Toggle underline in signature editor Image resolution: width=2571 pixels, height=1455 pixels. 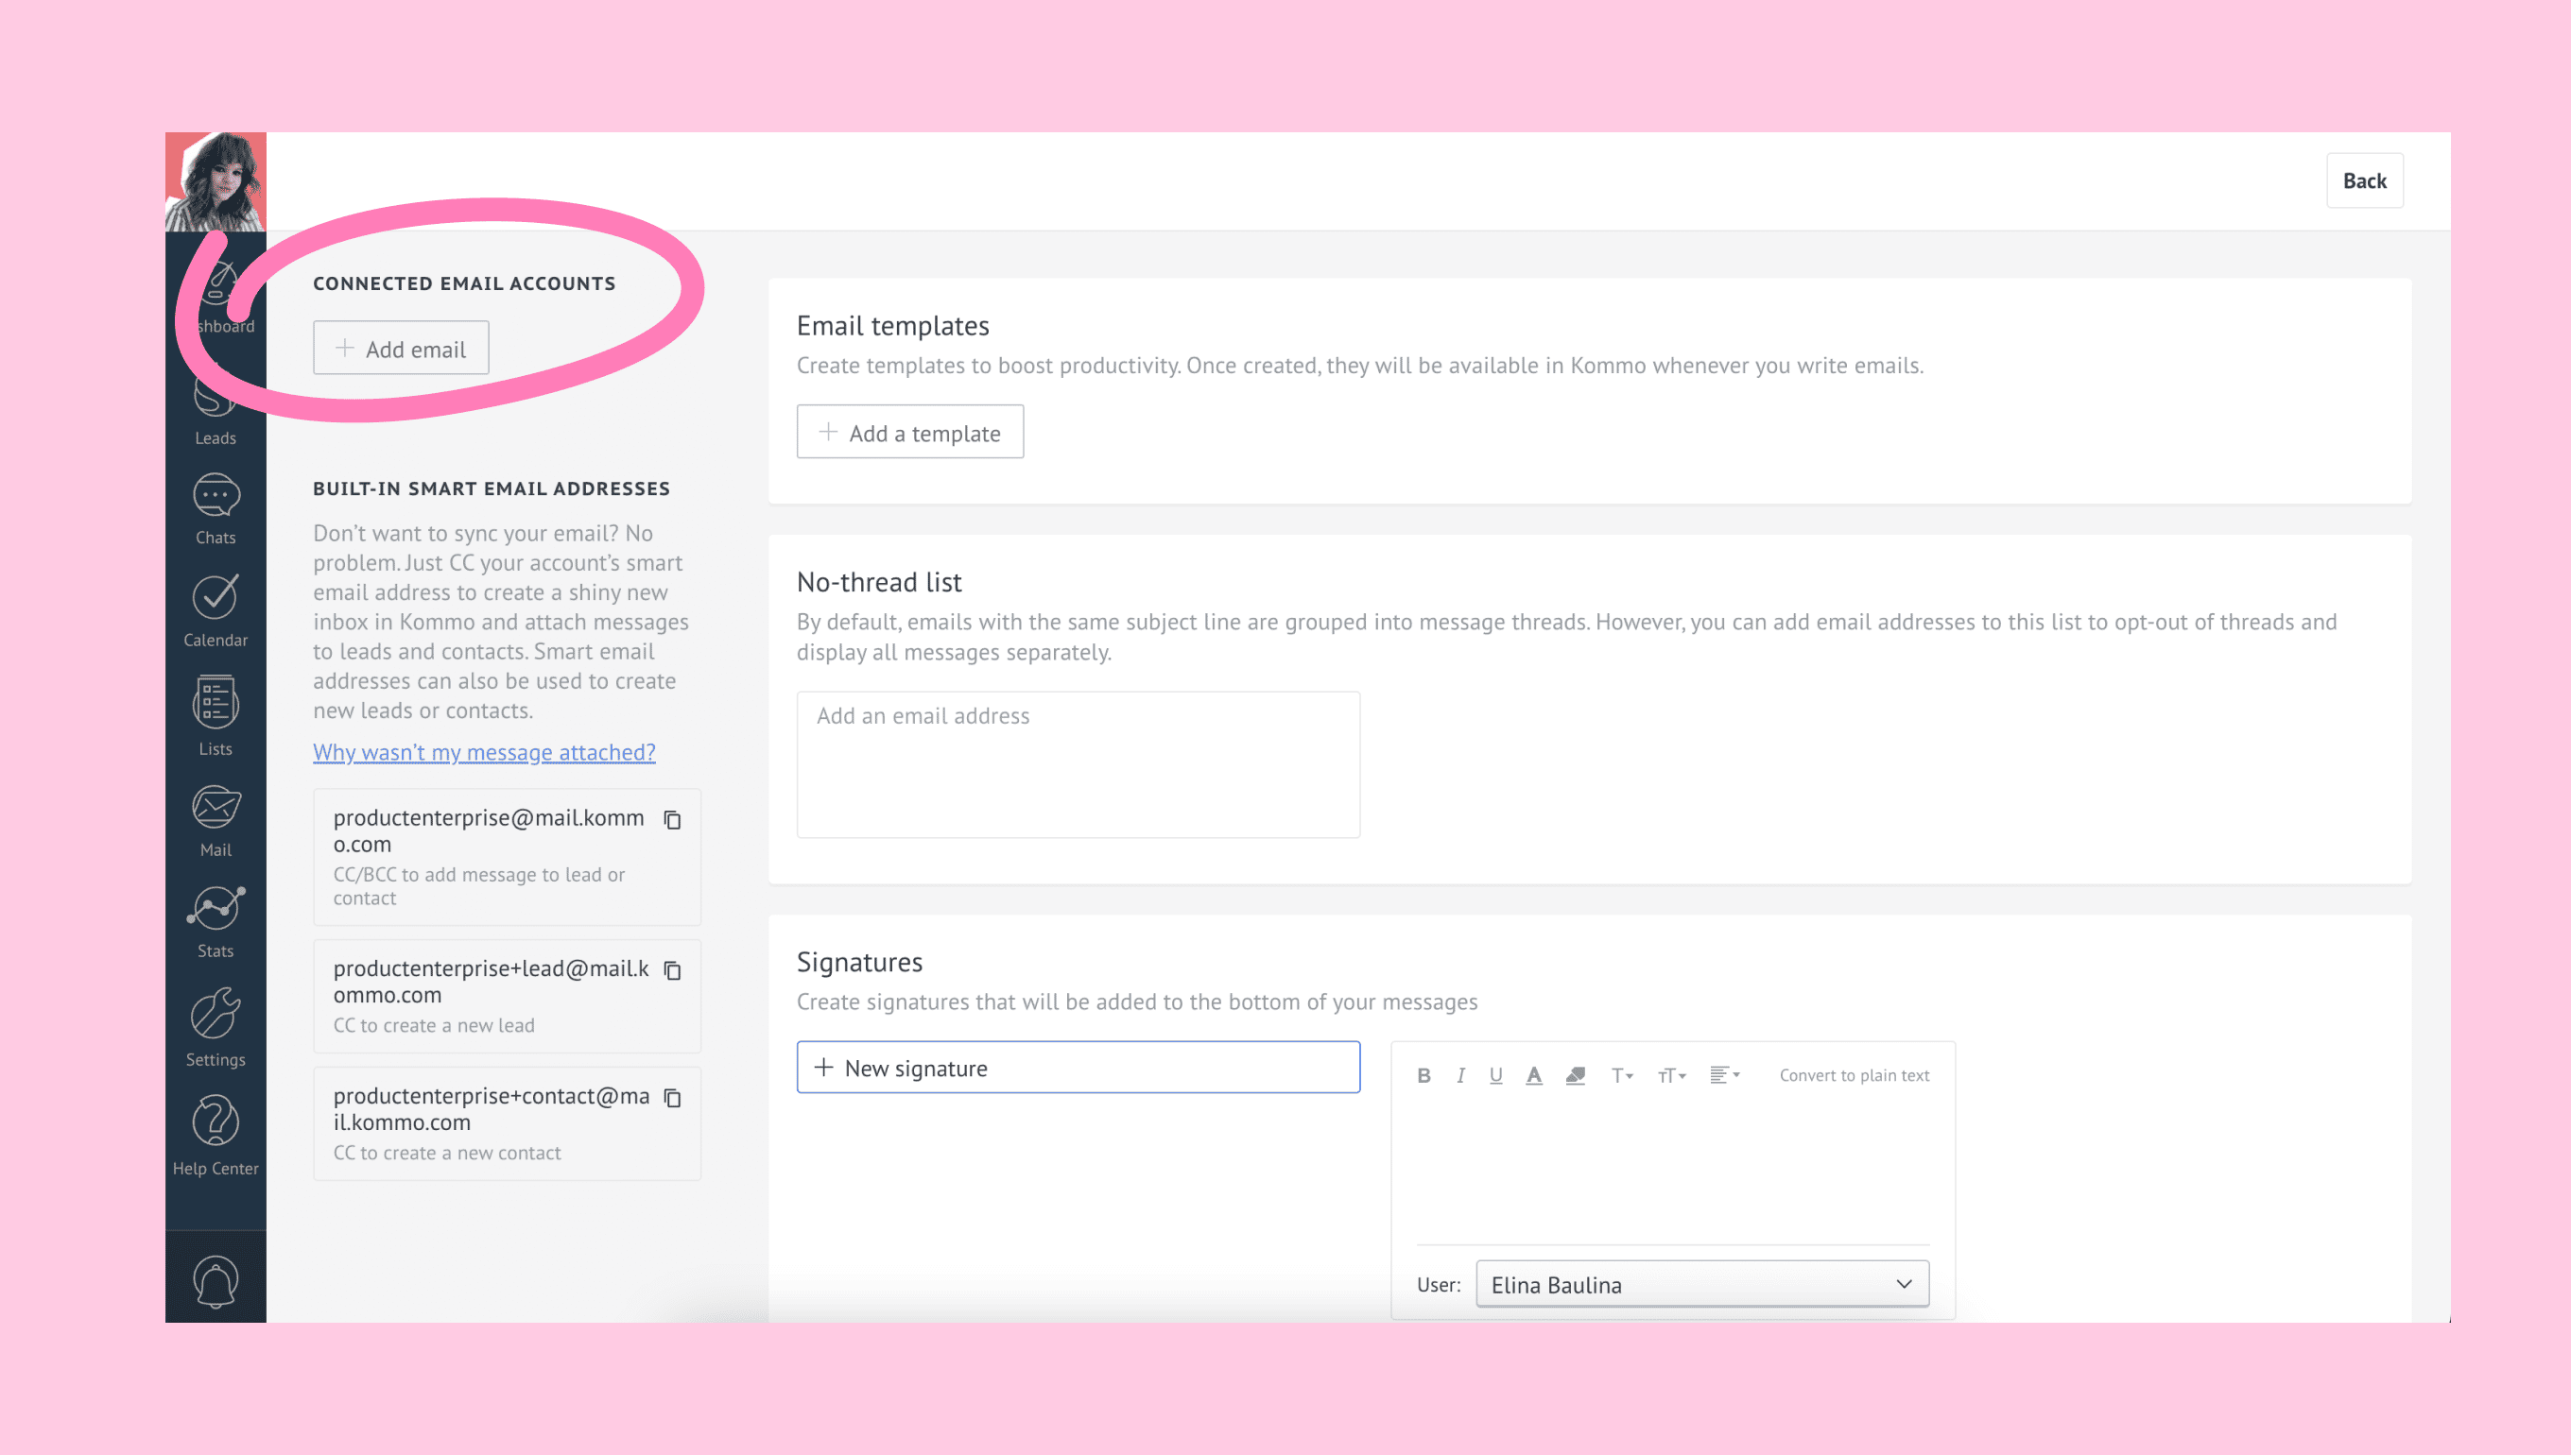click(1495, 1075)
